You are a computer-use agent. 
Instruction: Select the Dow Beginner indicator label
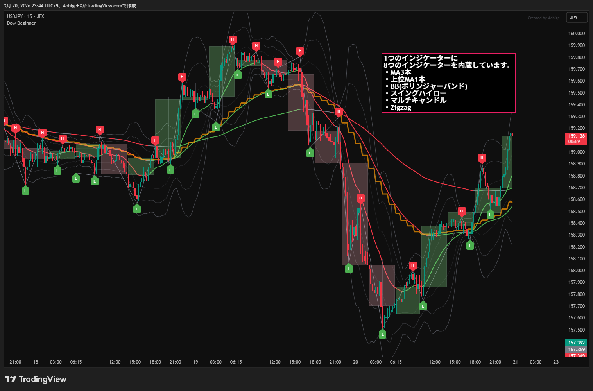coord(21,23)
